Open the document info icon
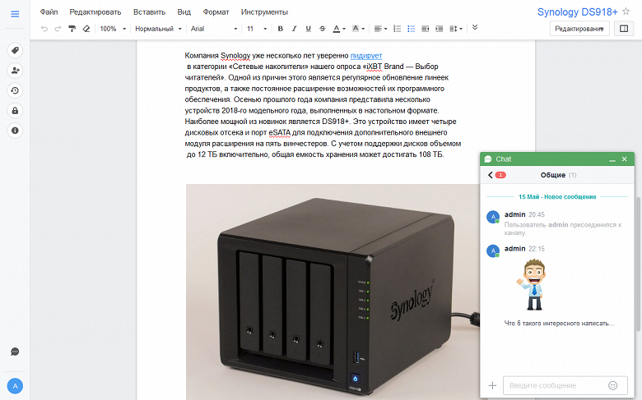642x400 pixels. coord(15,131)
